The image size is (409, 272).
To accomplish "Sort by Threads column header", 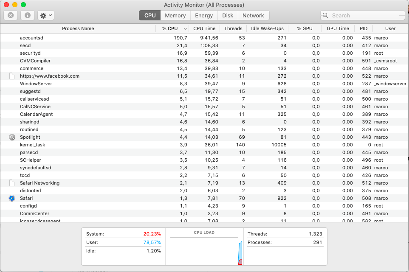I will coord(233,29).
